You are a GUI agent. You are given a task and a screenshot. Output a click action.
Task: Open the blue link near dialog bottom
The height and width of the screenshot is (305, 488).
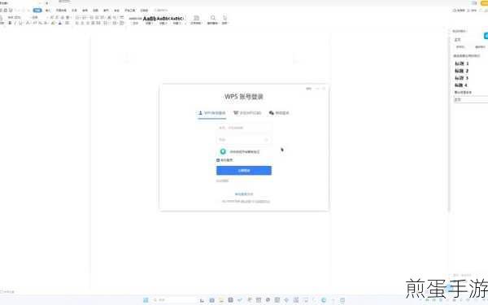point(244,194)
